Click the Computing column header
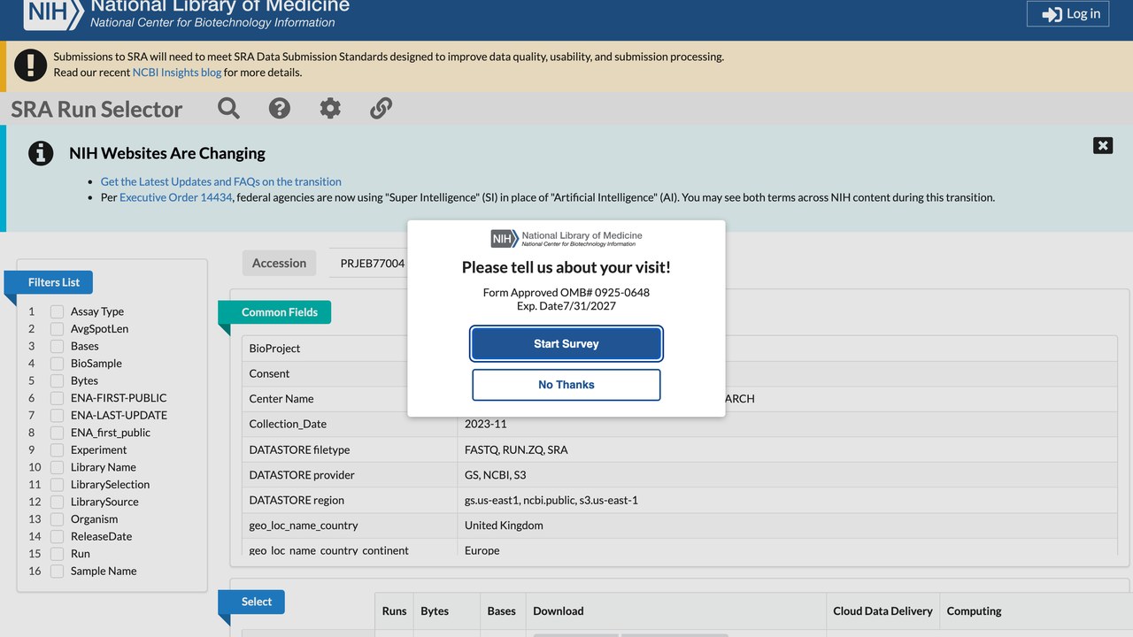Image resolution: width=1133 pixels, height=637 pixels. pyautogui.click(x=974, y=611)
